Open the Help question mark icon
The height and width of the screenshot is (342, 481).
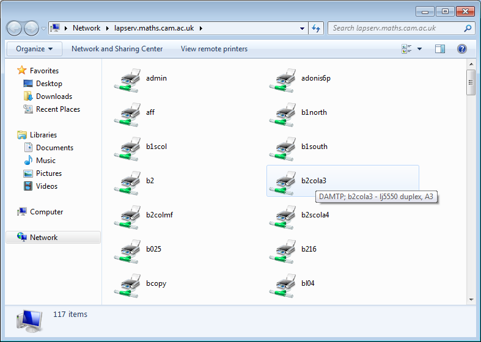point(462,49)
